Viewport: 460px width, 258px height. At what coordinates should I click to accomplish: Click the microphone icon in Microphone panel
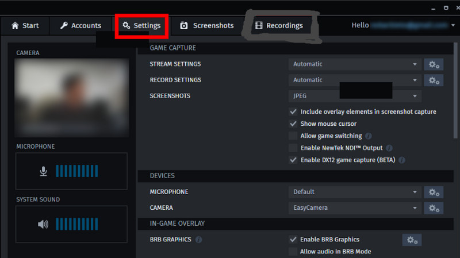(44, 171)
